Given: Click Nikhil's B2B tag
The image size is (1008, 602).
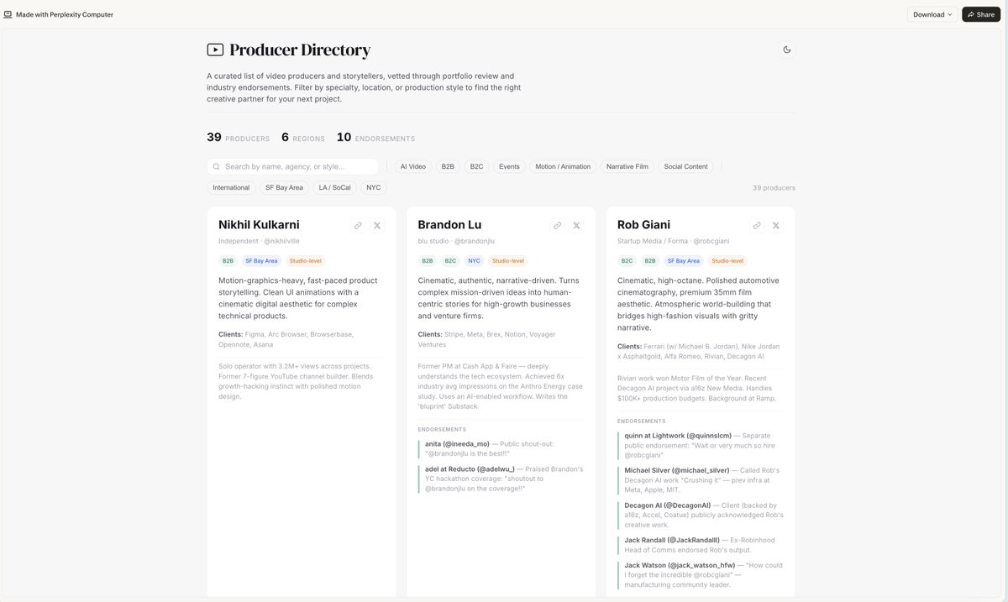Looking at the screenshot, I should click(228, 261).
